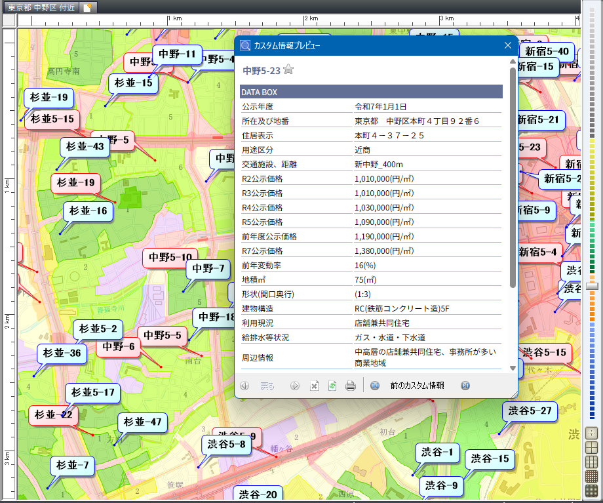Click the 中野-11 map label
The image size is (603, 503).
(177, 54)
